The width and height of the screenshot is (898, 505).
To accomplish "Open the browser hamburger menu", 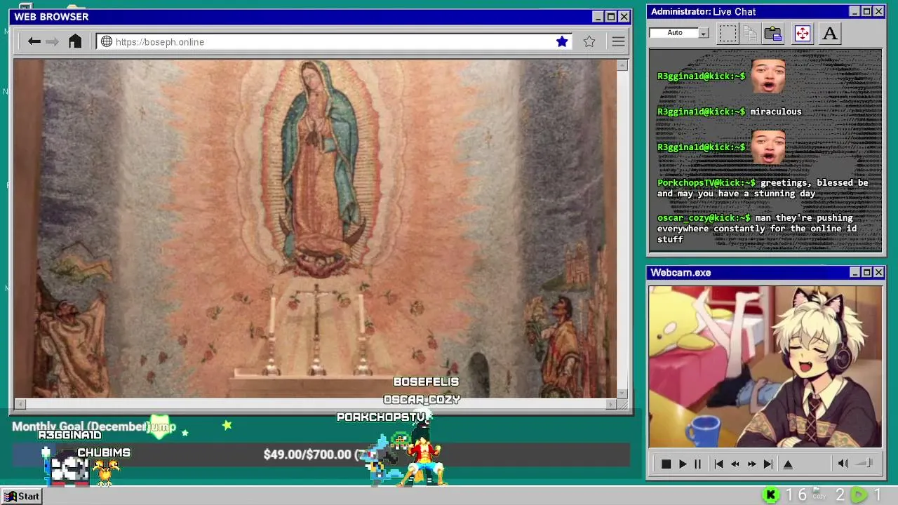I will click(618, 41).
